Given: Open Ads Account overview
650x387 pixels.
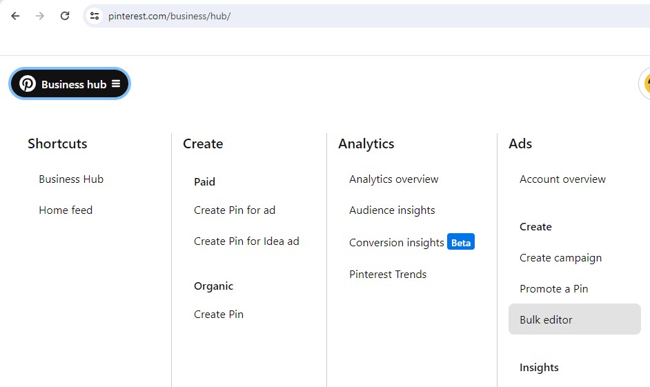Looking at the screenshot, I should pos(562,179).
